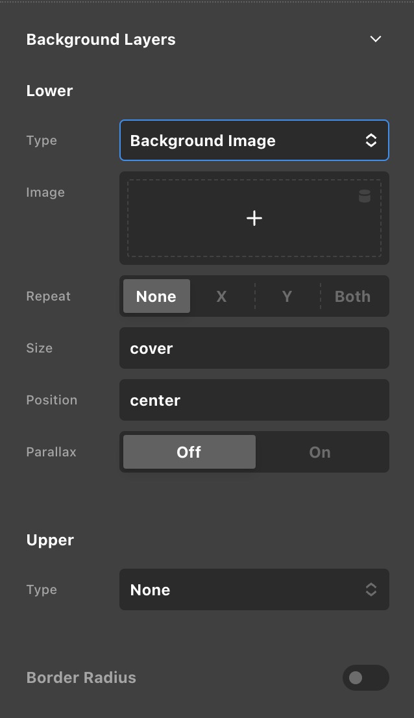Click the Lower section heading
Screen dimensions: 414x718
tap(49, 91)
